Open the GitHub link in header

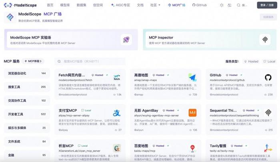pyautogui.click(x=200, y=5)
